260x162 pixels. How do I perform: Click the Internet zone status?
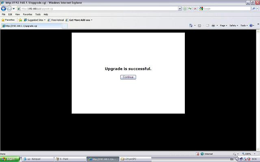tap(207, 154)
